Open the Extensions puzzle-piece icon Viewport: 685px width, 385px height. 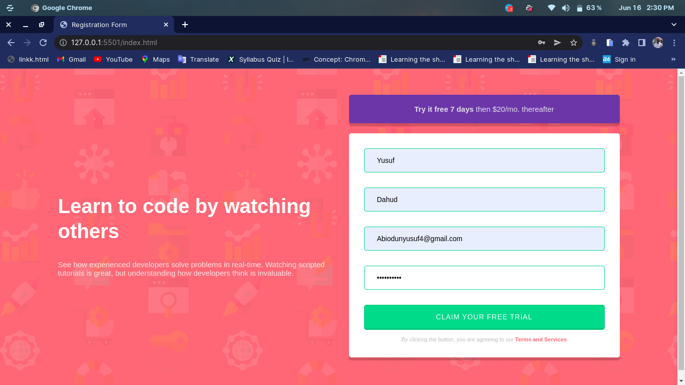pyautogui.click(x=625, y=43)
